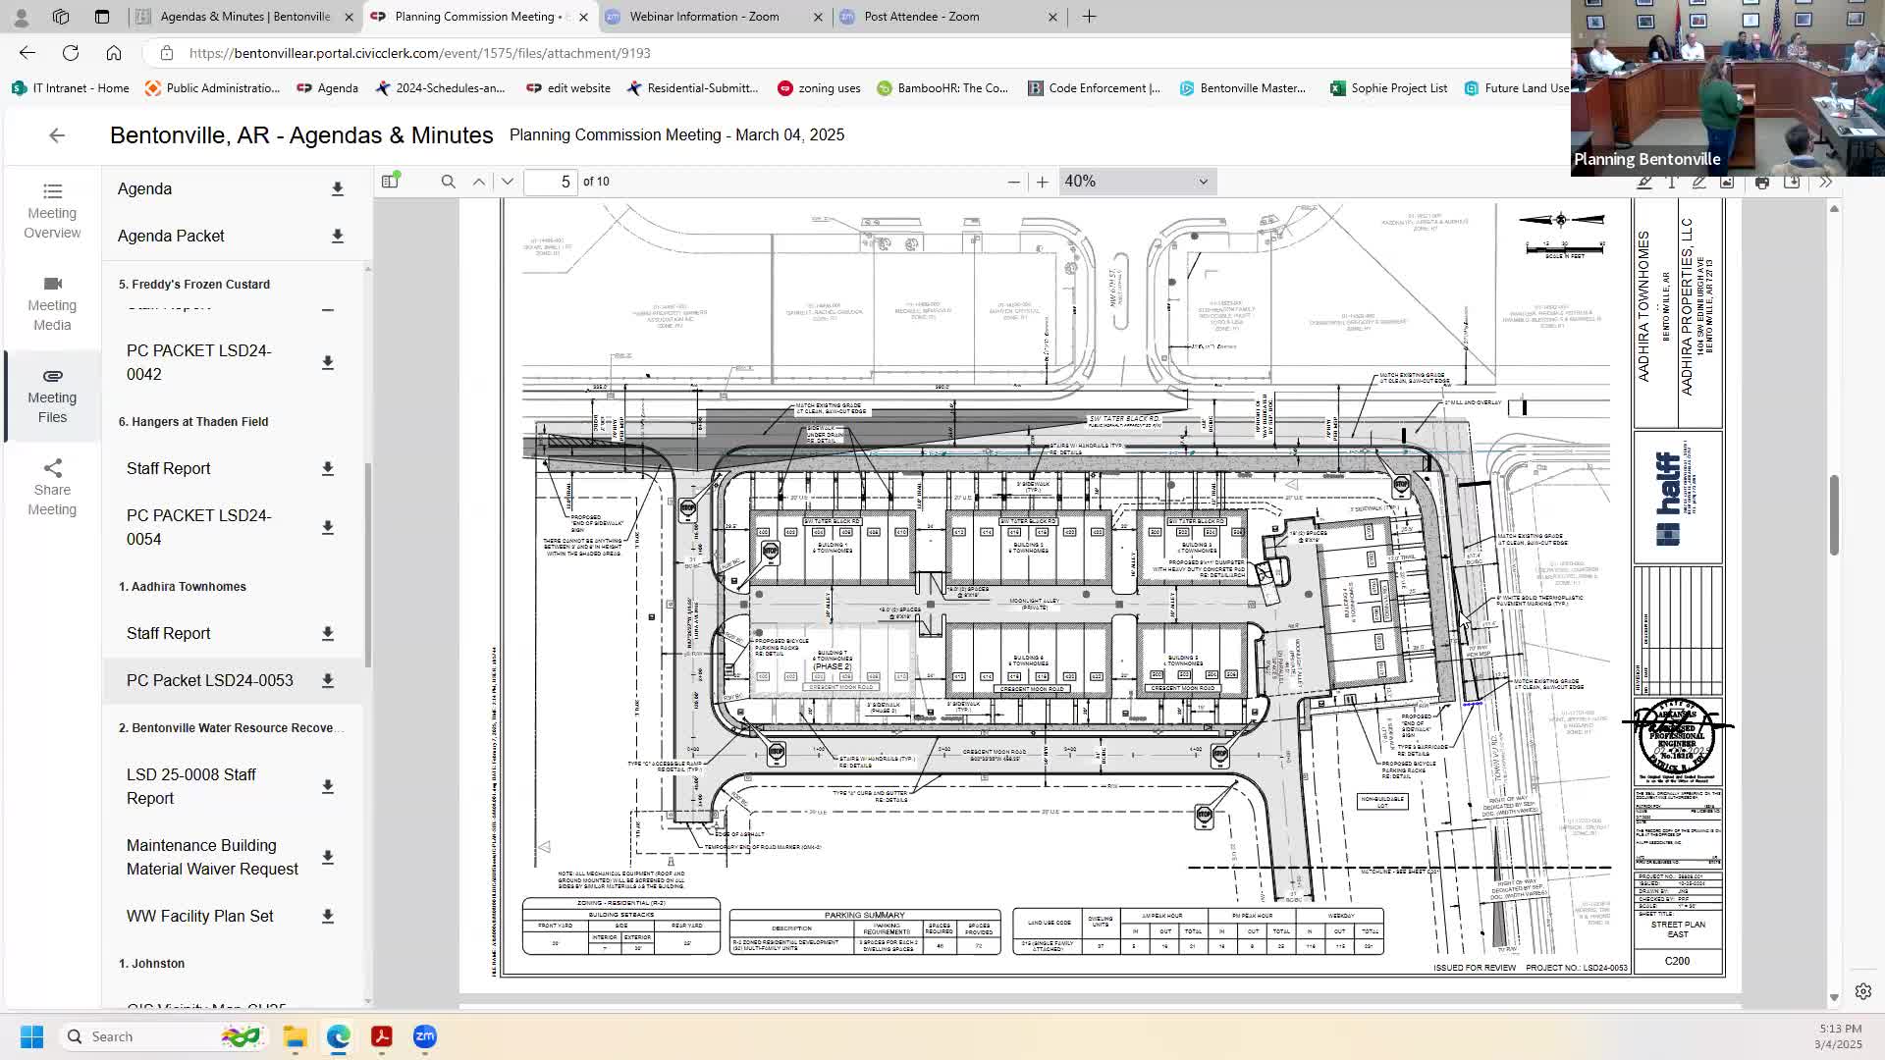Click Share Meeting in sidebar
Screen dimensions: 1885x1060
(x=52, y=488)
